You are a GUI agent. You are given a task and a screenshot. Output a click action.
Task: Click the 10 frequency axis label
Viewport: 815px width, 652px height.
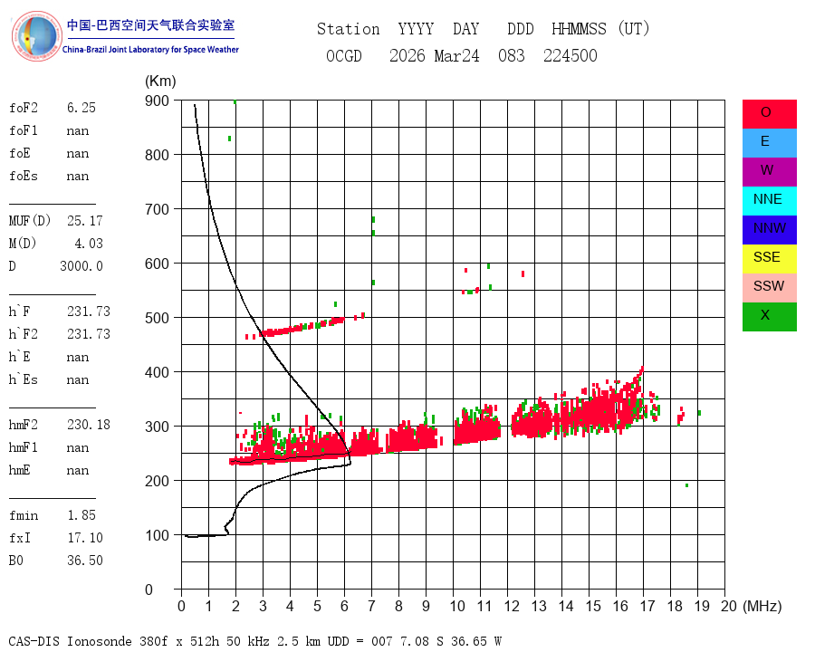pyautogui.click(x=457, y=606)
